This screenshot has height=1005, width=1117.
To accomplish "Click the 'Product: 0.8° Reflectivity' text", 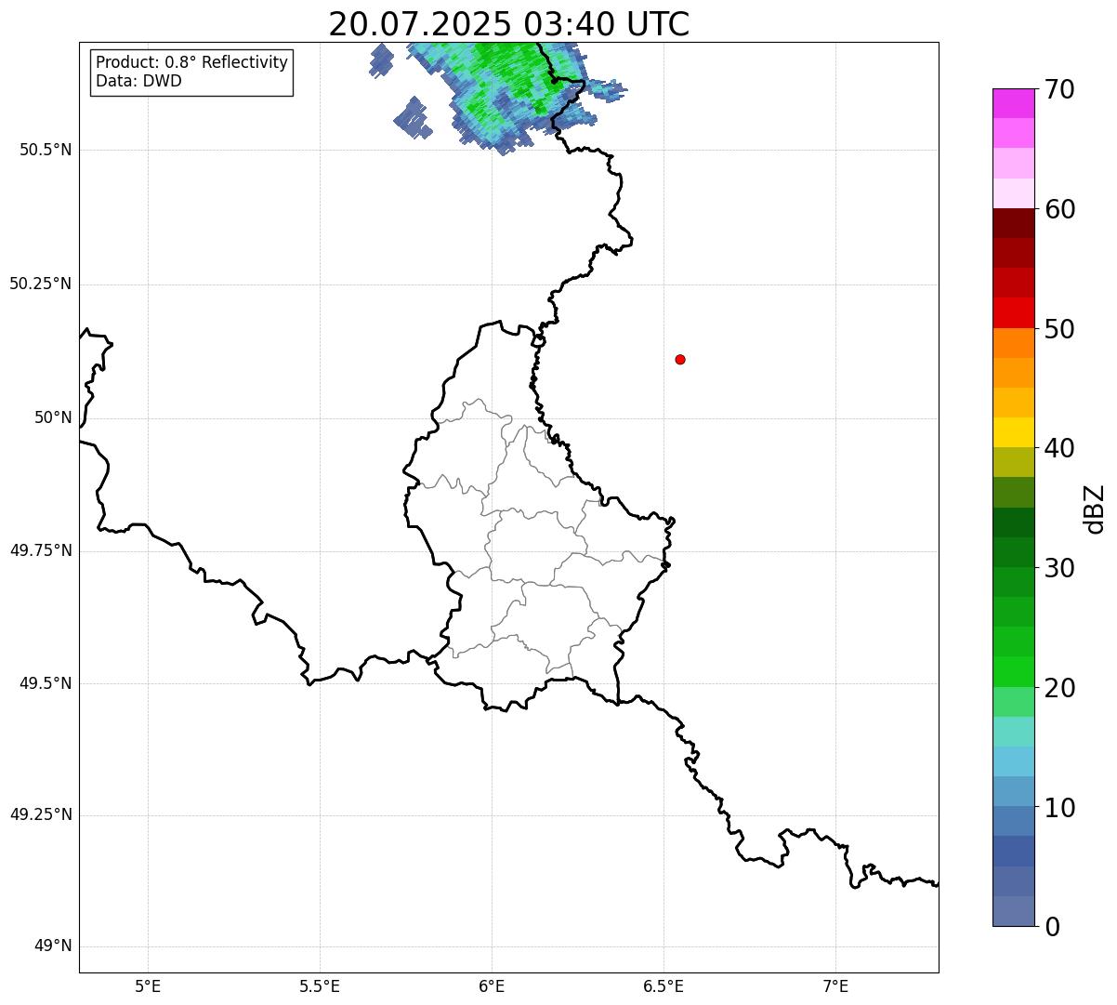I will (x=192, y=62).
